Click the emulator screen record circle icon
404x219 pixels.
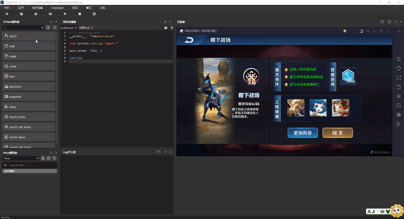pyautogui.click(x=399, y=115)
